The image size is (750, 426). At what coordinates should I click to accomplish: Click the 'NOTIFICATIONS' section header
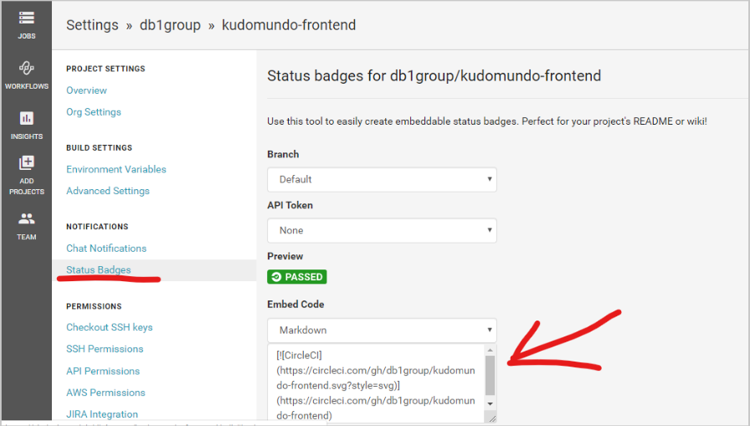tap(97, 227)
